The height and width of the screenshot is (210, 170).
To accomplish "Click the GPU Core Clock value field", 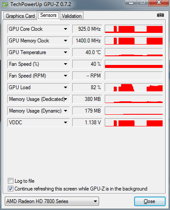I will (x=87, y=29).
